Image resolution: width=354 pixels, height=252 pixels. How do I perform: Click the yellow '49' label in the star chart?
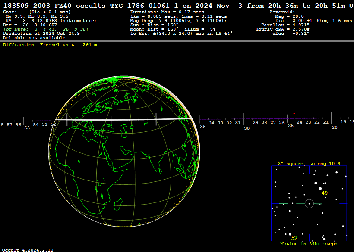click(x=324, y=193)
